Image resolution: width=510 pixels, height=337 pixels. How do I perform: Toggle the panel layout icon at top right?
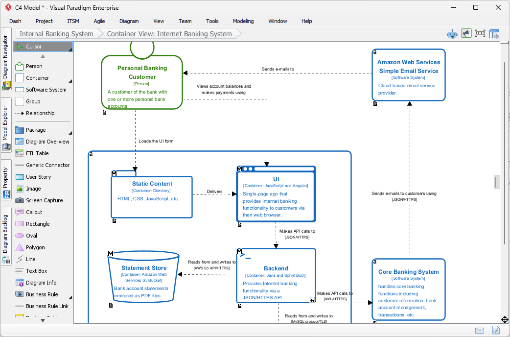(494, 34)
